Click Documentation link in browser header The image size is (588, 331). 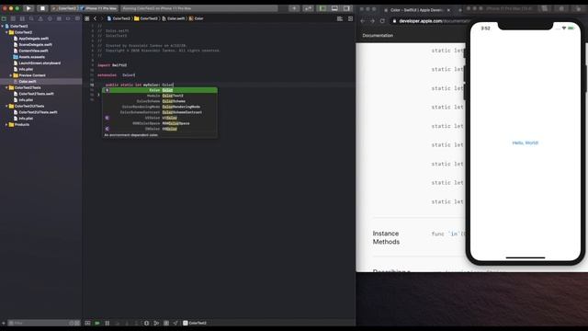coord(378,35)
